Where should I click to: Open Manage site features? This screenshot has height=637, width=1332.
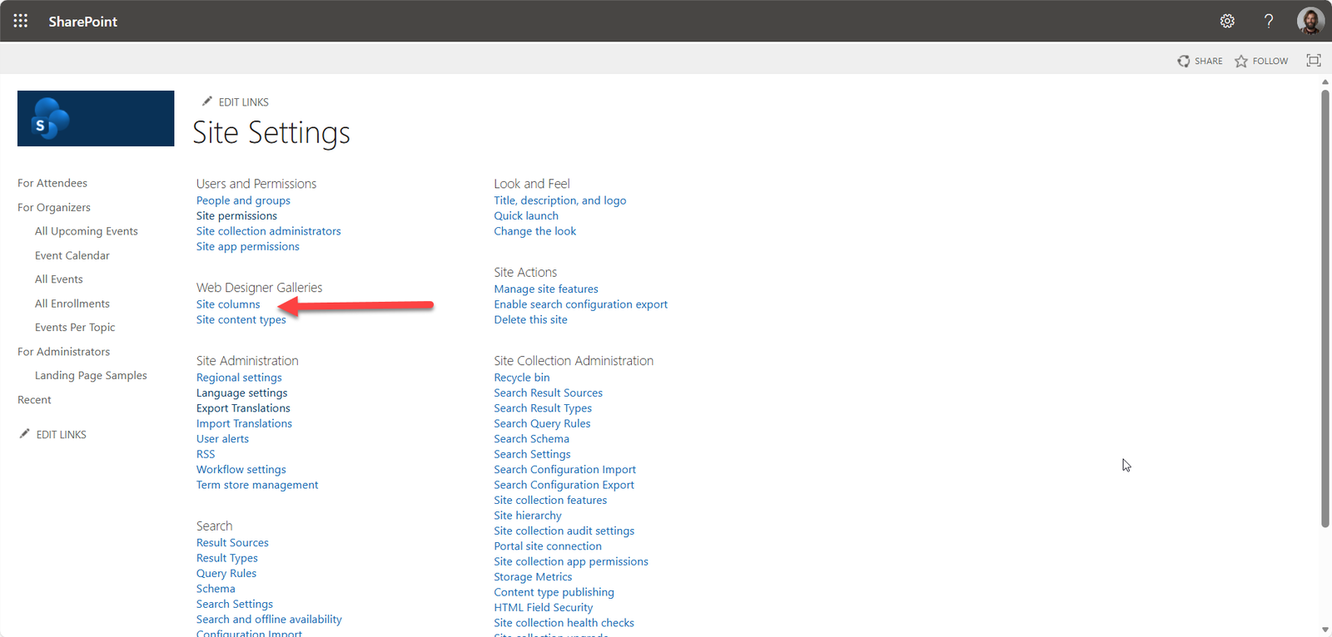click(545, 289)
